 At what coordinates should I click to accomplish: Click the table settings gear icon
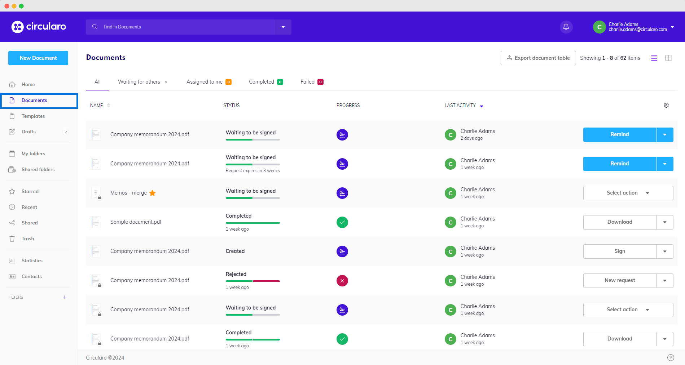[x=666, y=105]
